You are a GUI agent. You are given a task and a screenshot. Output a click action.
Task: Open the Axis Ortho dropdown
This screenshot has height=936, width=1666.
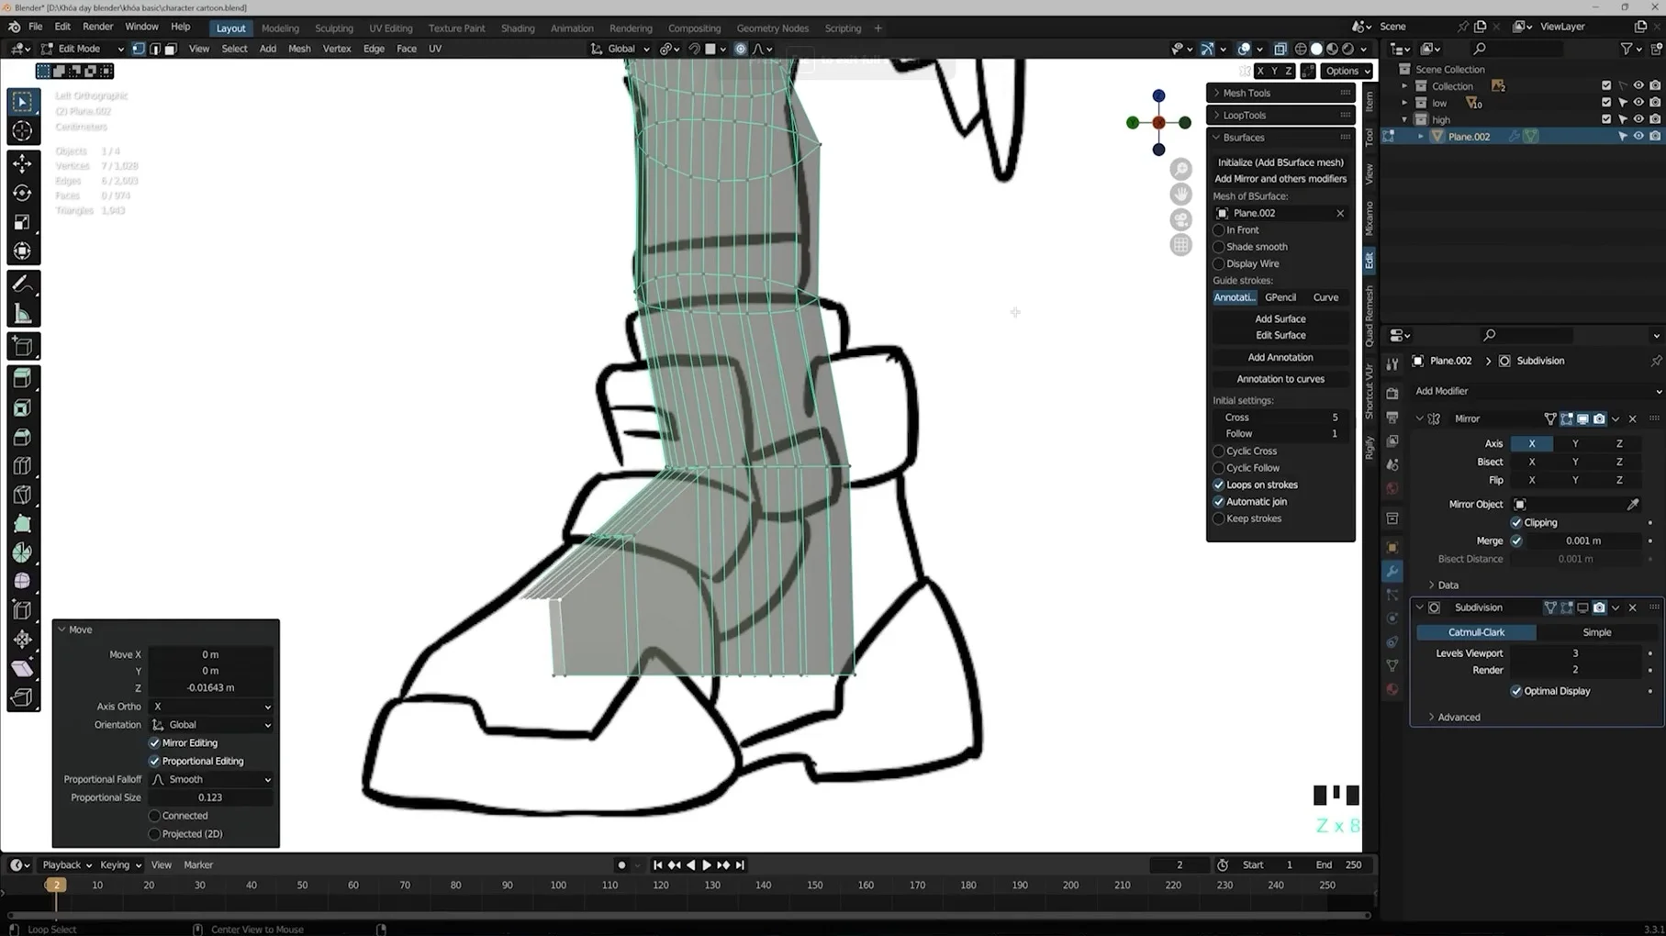click(211, 708)
